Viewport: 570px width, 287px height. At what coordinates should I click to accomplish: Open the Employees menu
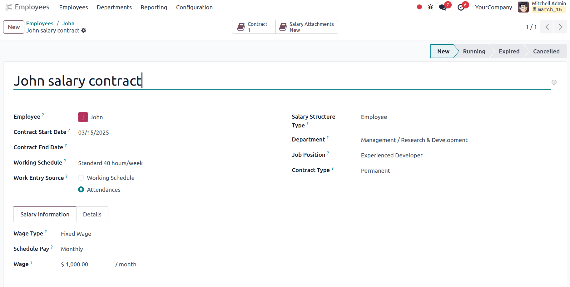point(73,7)
